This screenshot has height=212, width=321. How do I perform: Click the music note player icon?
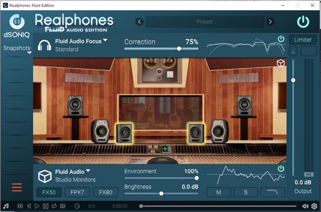[x=6, y=206]
